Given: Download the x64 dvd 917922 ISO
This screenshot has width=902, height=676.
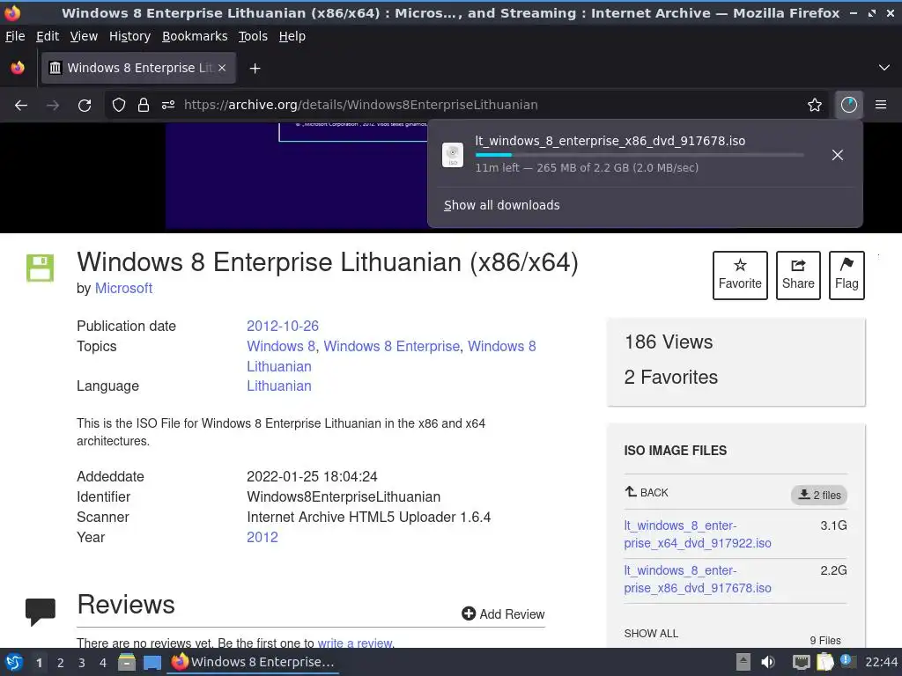Looking at the screenshot, I should pos(698,534).
